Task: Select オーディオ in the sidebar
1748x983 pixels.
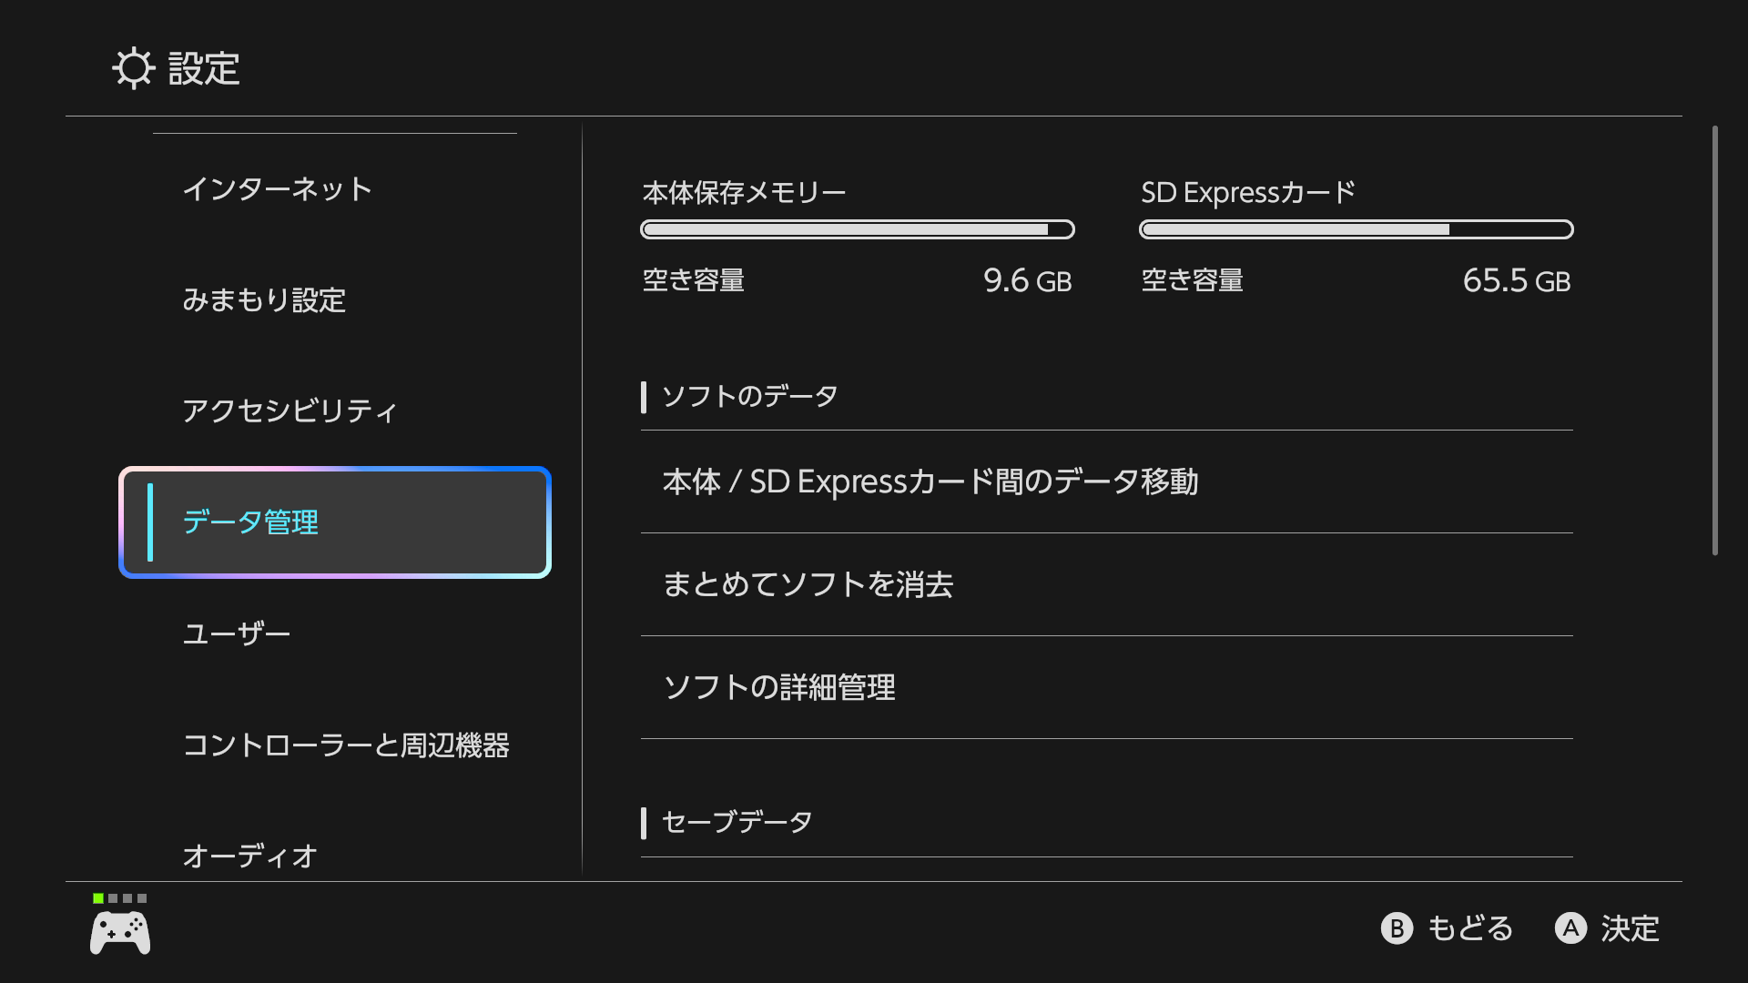Action: [x=250, y=856]
